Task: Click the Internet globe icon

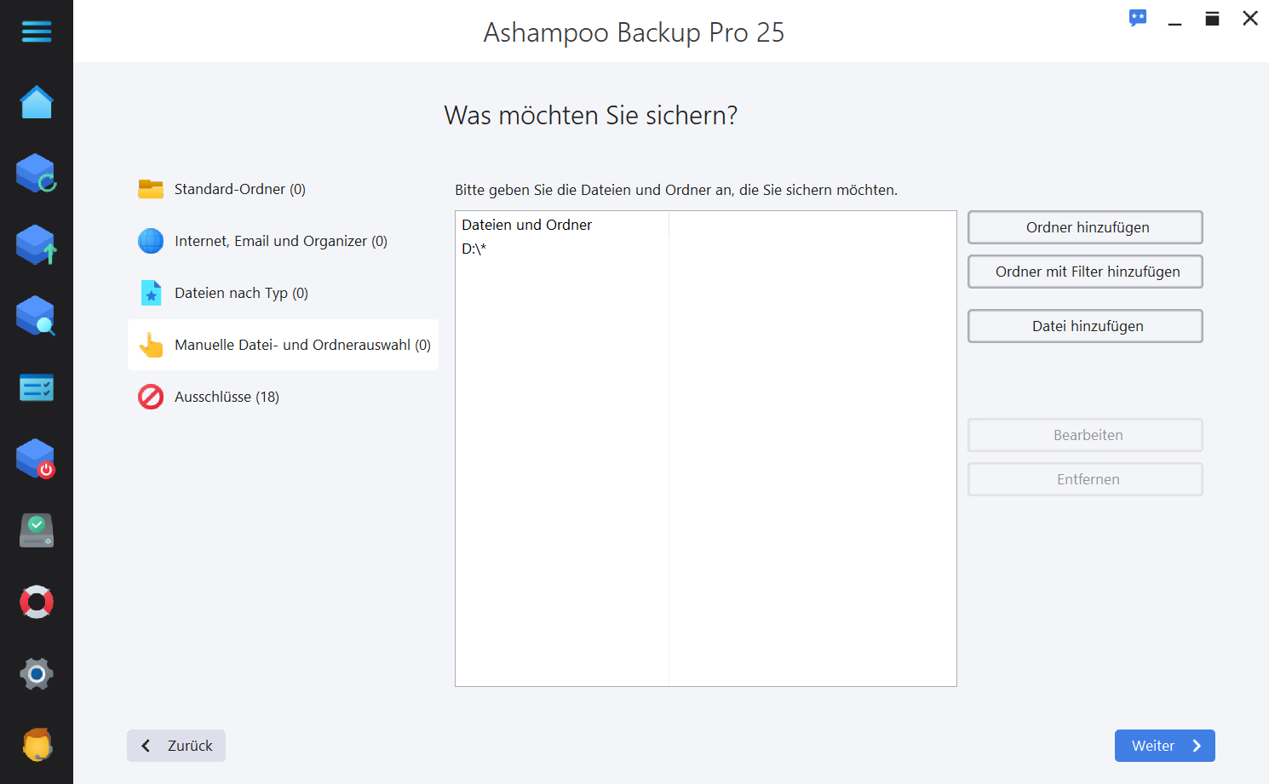Action: click(x=151, y=241)
